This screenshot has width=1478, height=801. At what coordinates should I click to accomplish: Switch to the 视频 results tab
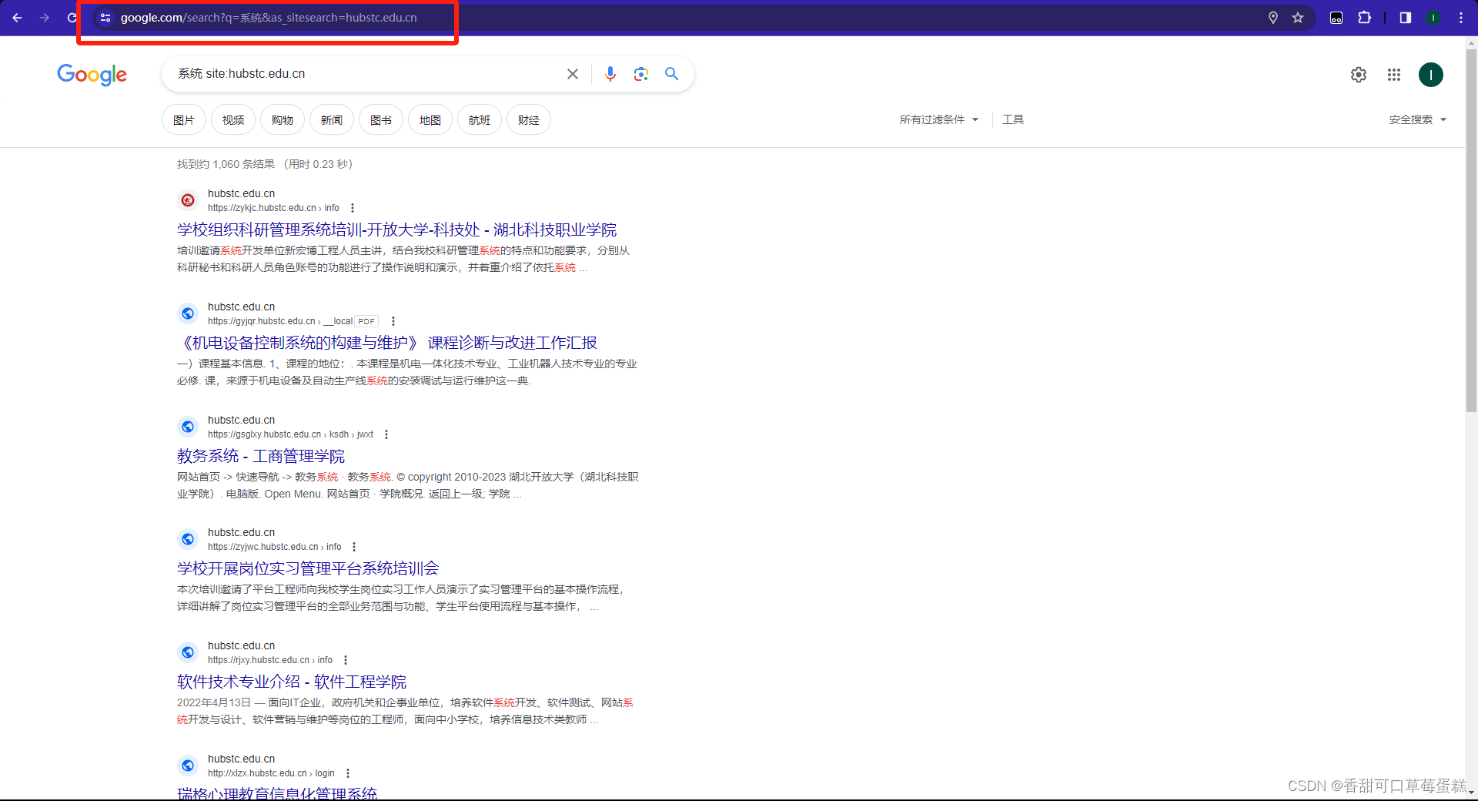tap(233, 119)
